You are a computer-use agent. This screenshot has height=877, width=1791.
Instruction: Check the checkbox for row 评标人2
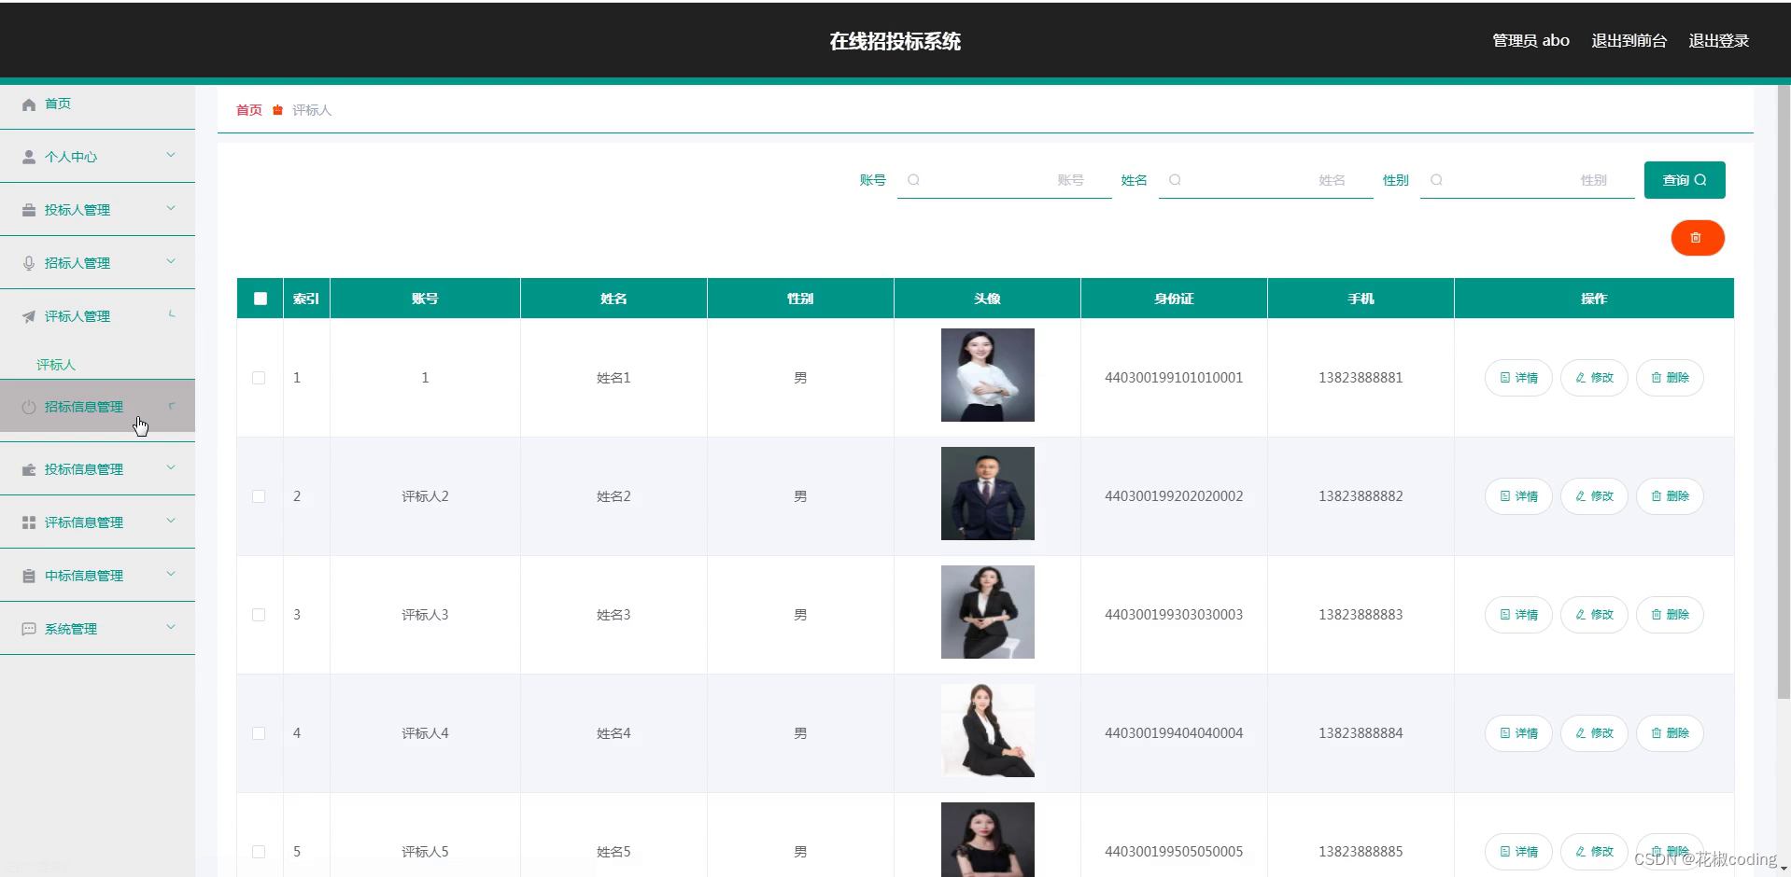pos(259,496)
